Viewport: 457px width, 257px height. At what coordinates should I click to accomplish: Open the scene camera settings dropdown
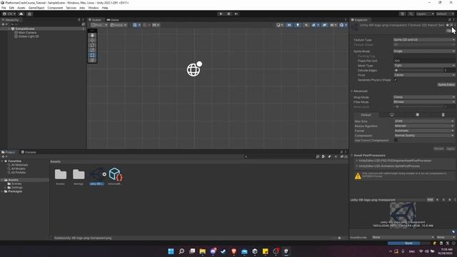click(x=333, y=25)
